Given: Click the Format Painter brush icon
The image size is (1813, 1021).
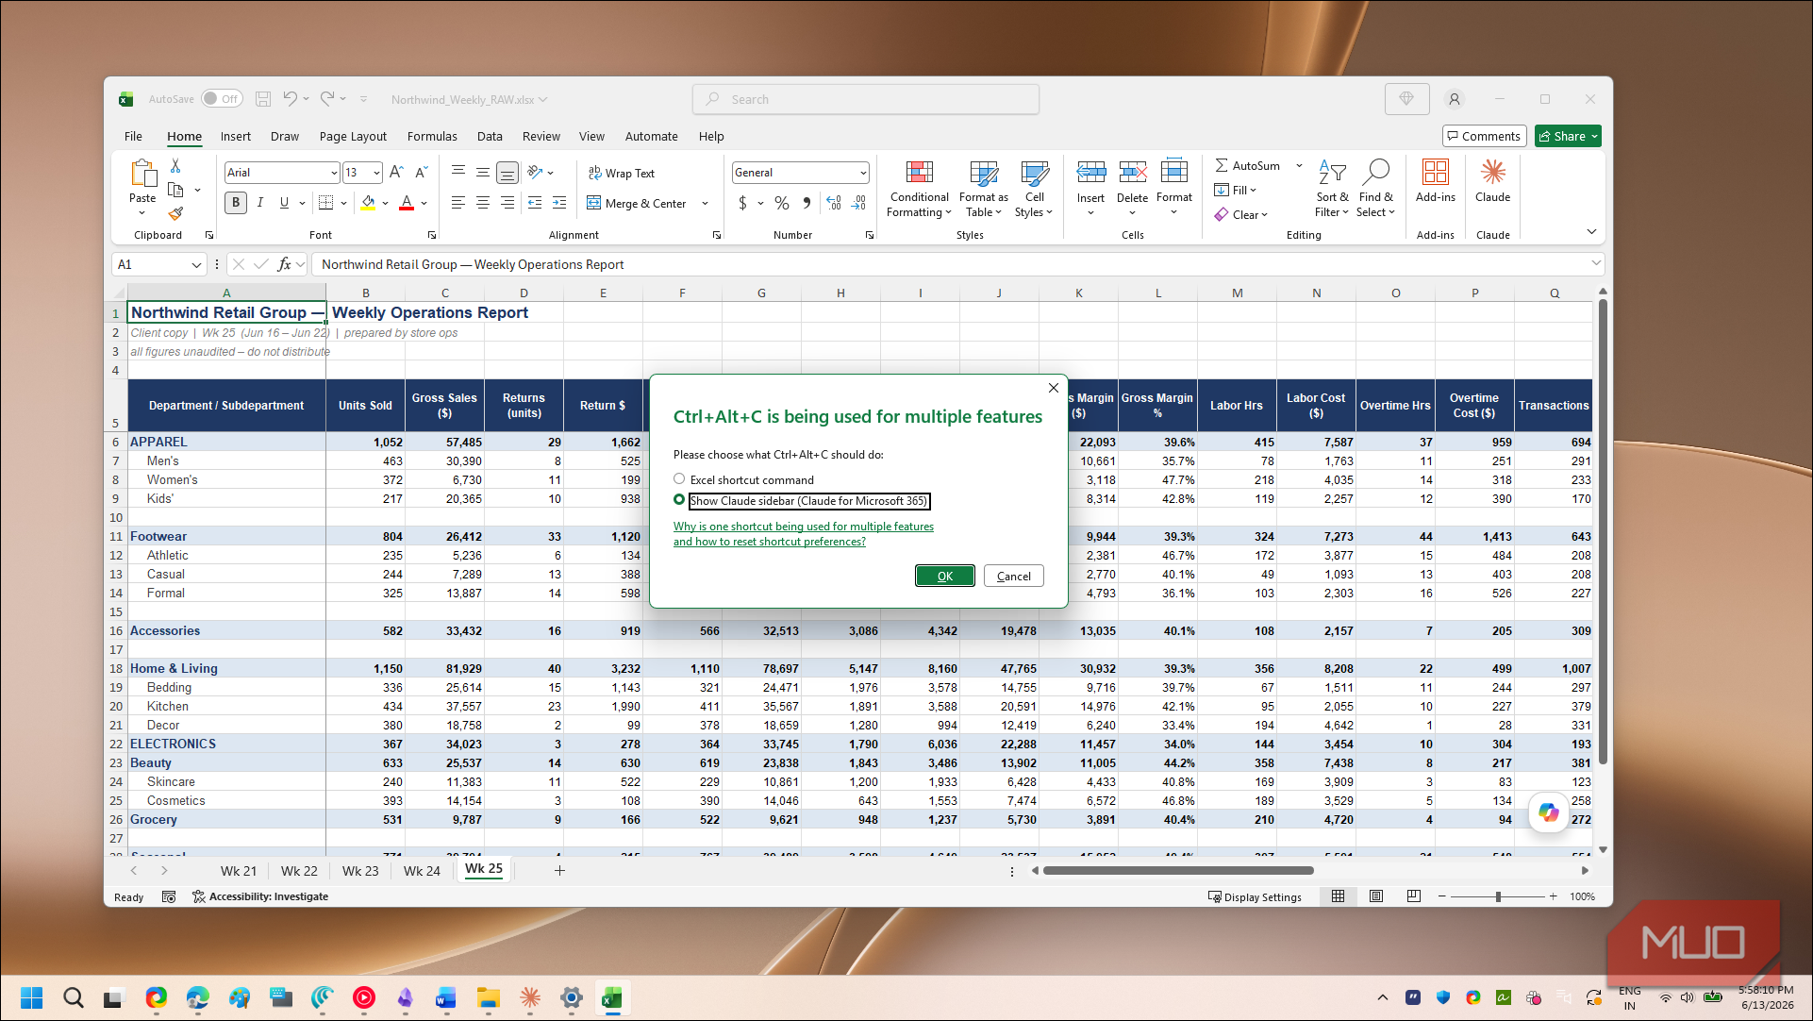Looking at the screenshot, I should coord(175,214).
